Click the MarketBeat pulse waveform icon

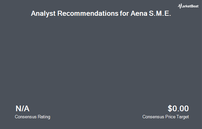(x=180, y=6)
